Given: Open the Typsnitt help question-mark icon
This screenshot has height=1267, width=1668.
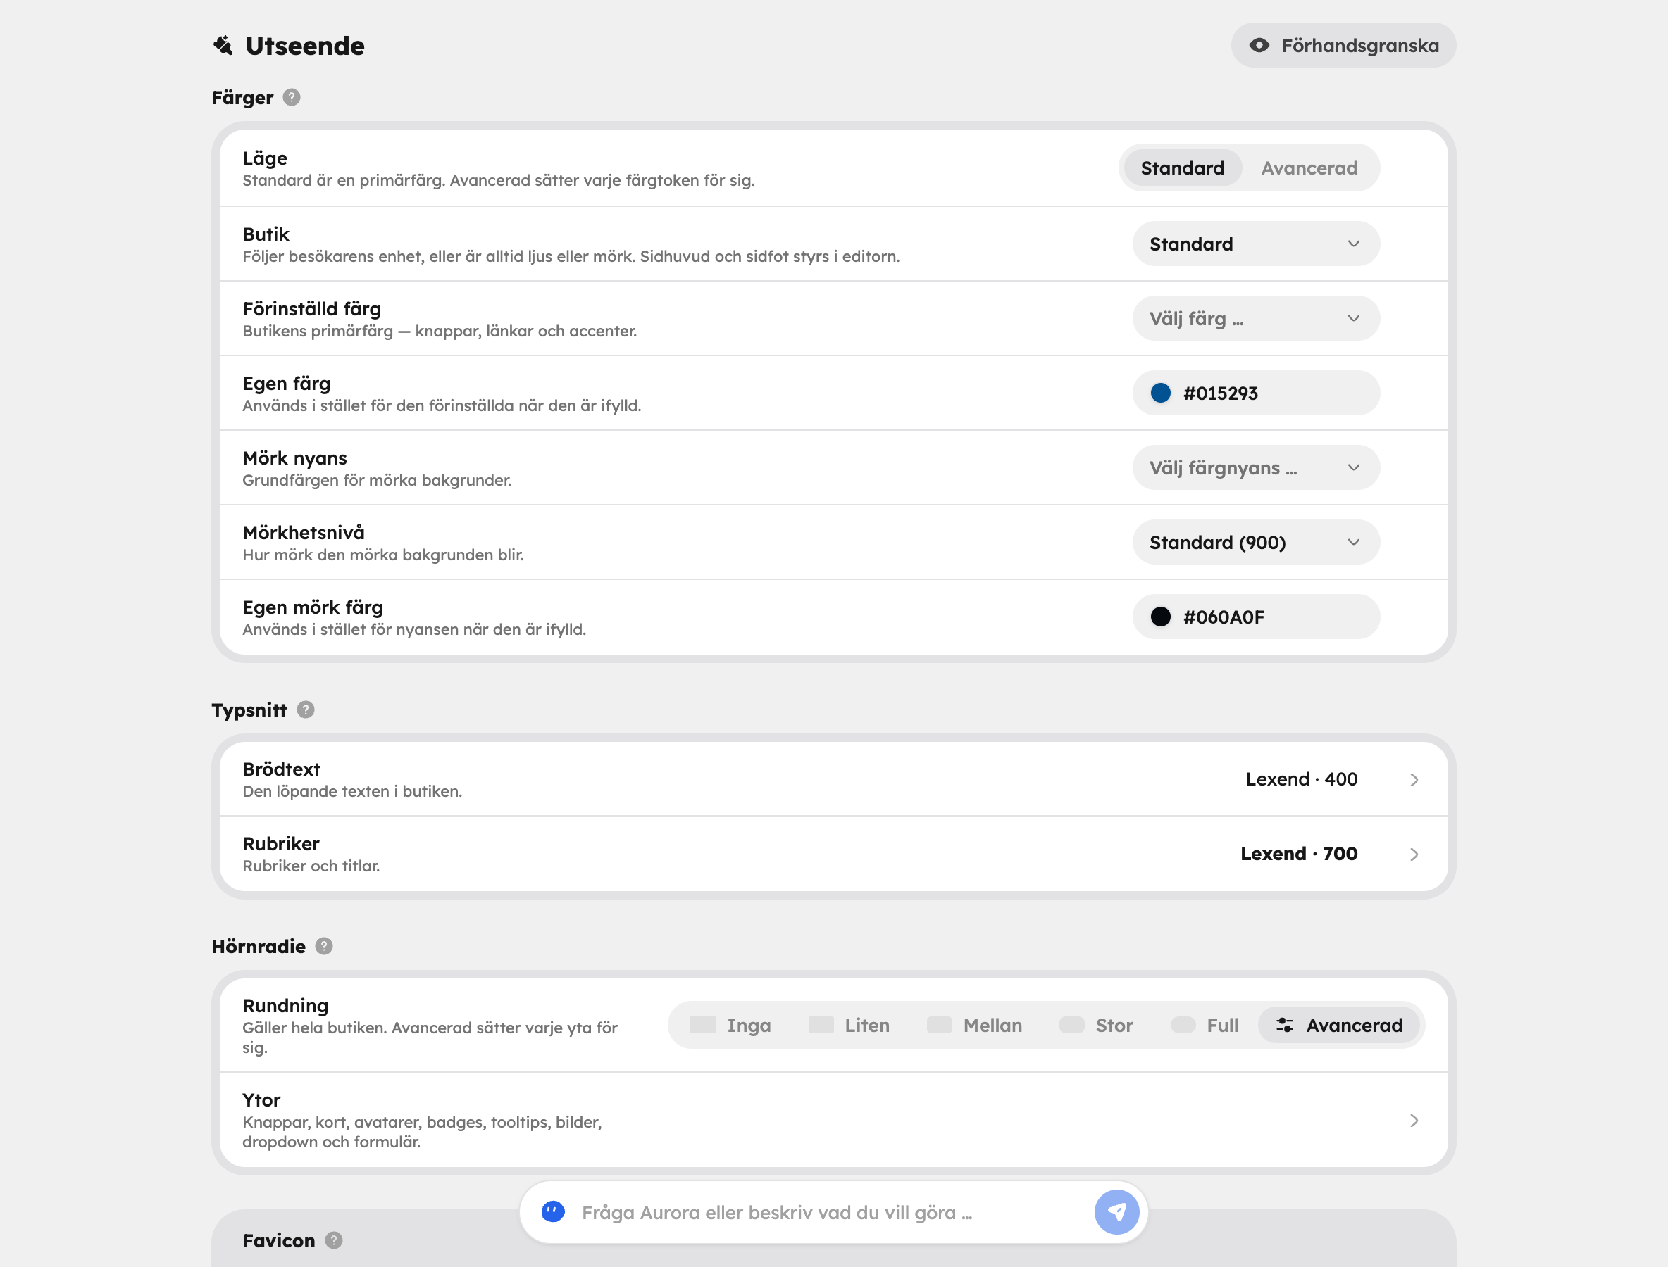Looking at the screenshot, I should (x=305, y=710).
